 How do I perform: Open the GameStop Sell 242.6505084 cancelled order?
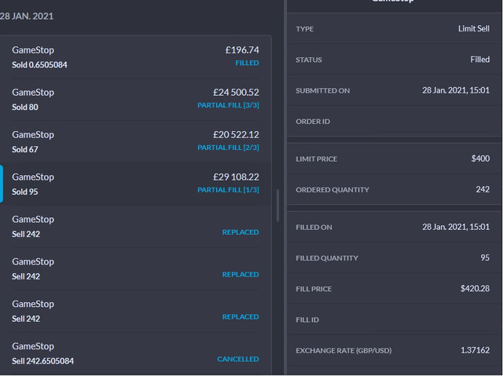[135, 353]
